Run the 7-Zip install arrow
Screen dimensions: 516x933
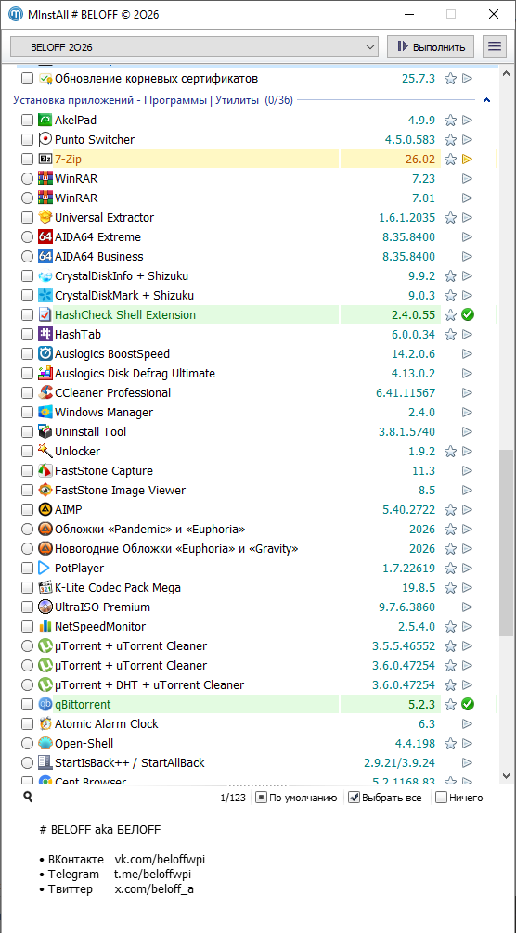pyautogui.click(x=467, y=159)
